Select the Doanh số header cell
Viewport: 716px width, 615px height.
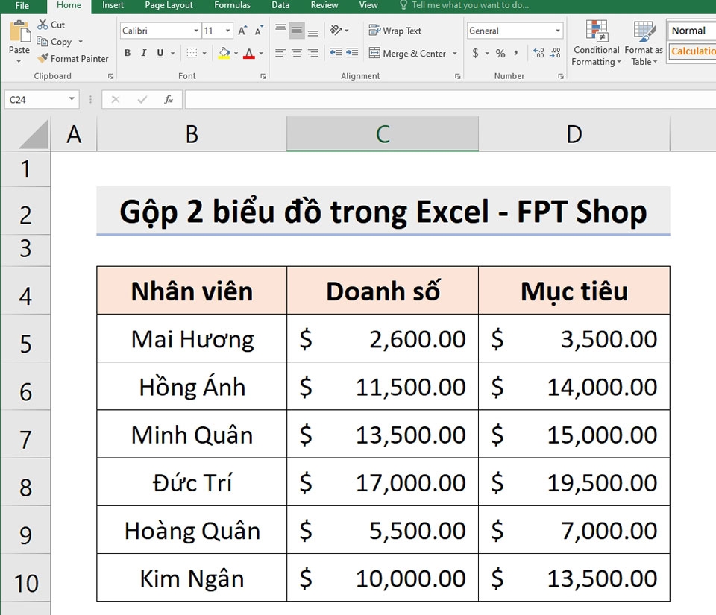(383, 291)
